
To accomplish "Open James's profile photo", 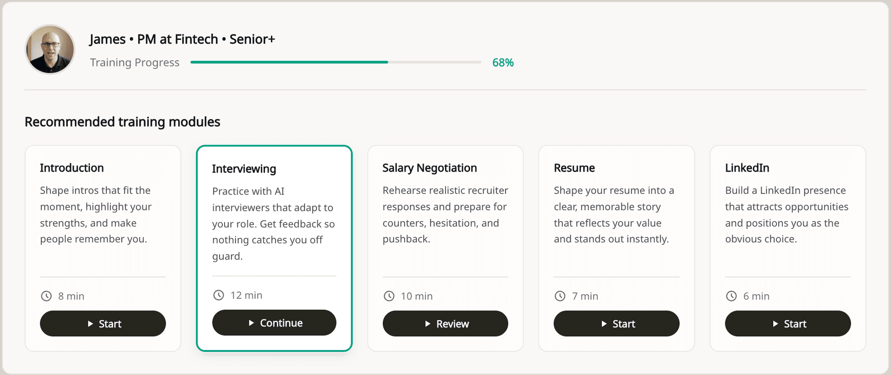I will pos(50,49).
